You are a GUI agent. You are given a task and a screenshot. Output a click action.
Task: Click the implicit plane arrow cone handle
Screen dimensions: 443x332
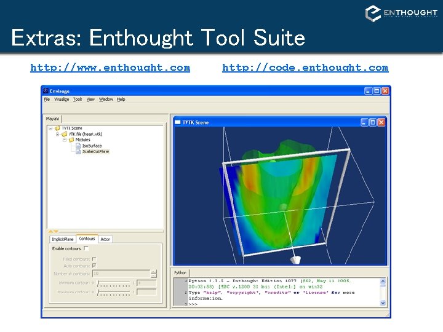coord(295,259)
